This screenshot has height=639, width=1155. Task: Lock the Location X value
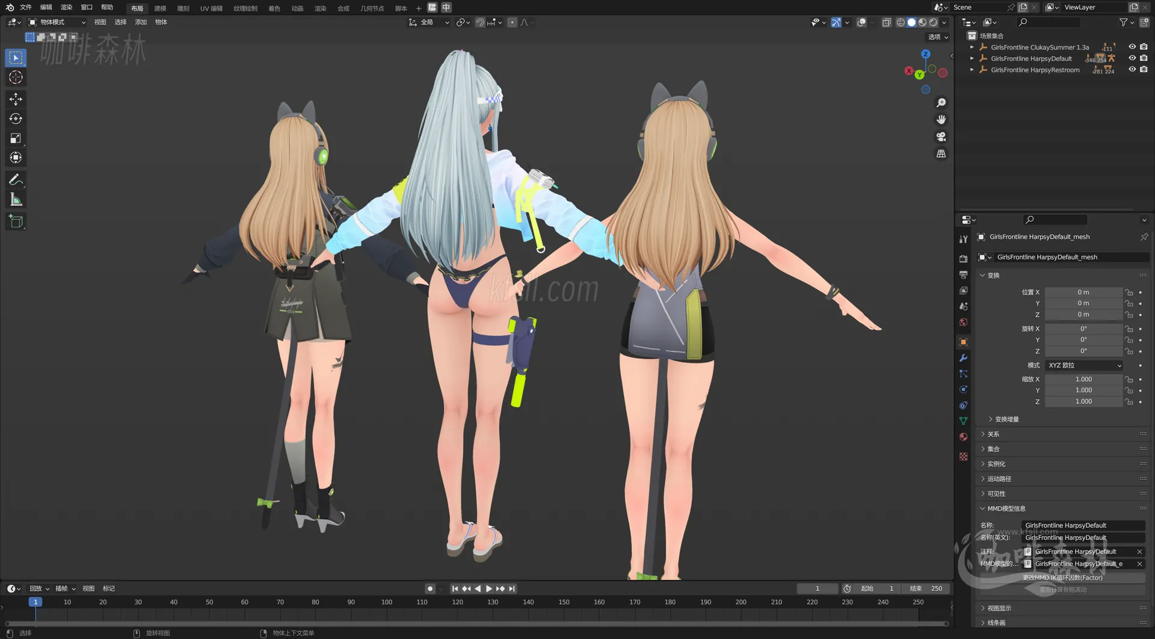1130,292
